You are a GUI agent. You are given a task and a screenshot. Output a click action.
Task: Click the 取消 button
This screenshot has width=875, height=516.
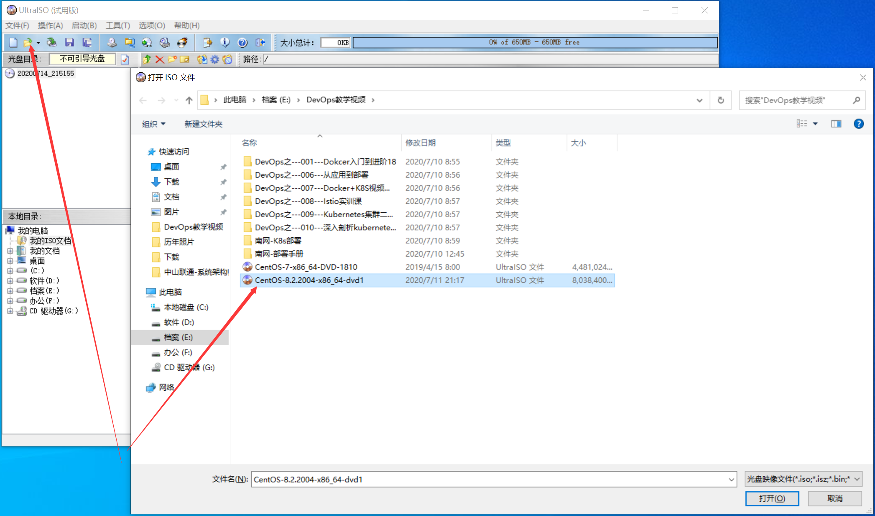click(x=835, y=498)
